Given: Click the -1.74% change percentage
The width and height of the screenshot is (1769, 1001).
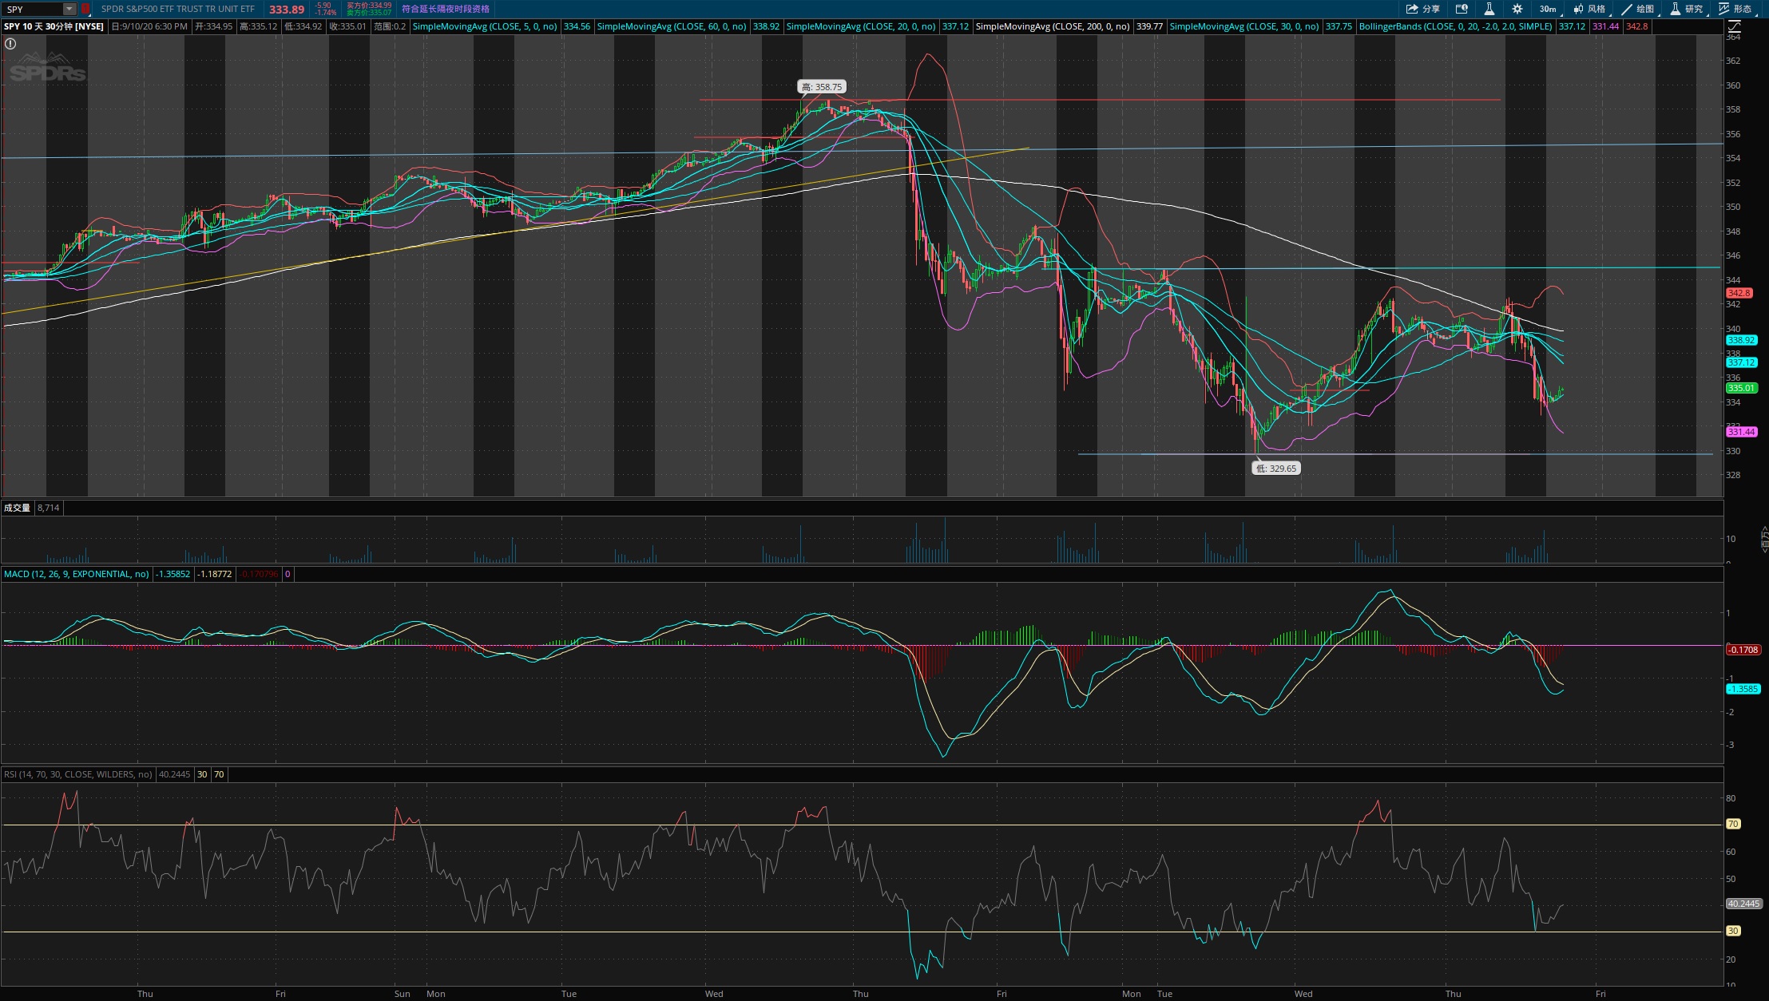Looking at the screenshot, I should 327,13.
